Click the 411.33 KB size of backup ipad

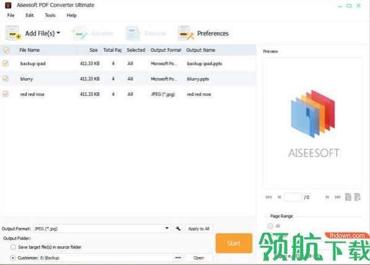(x=90, y=63)
